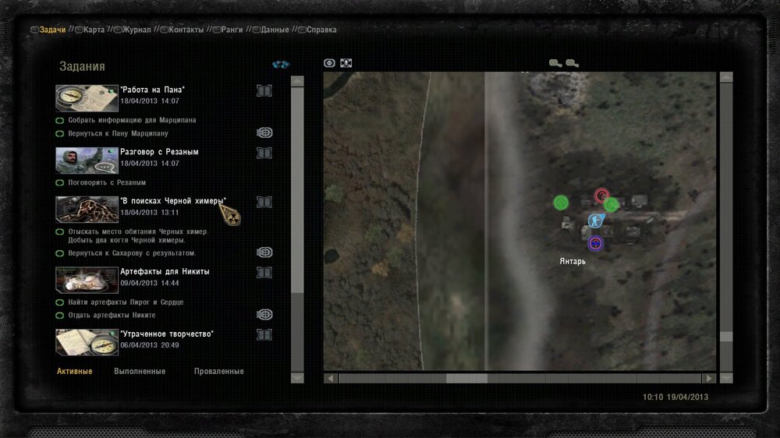
Task: Switch to the Ранги tab
Action: (x=232, y=30)
